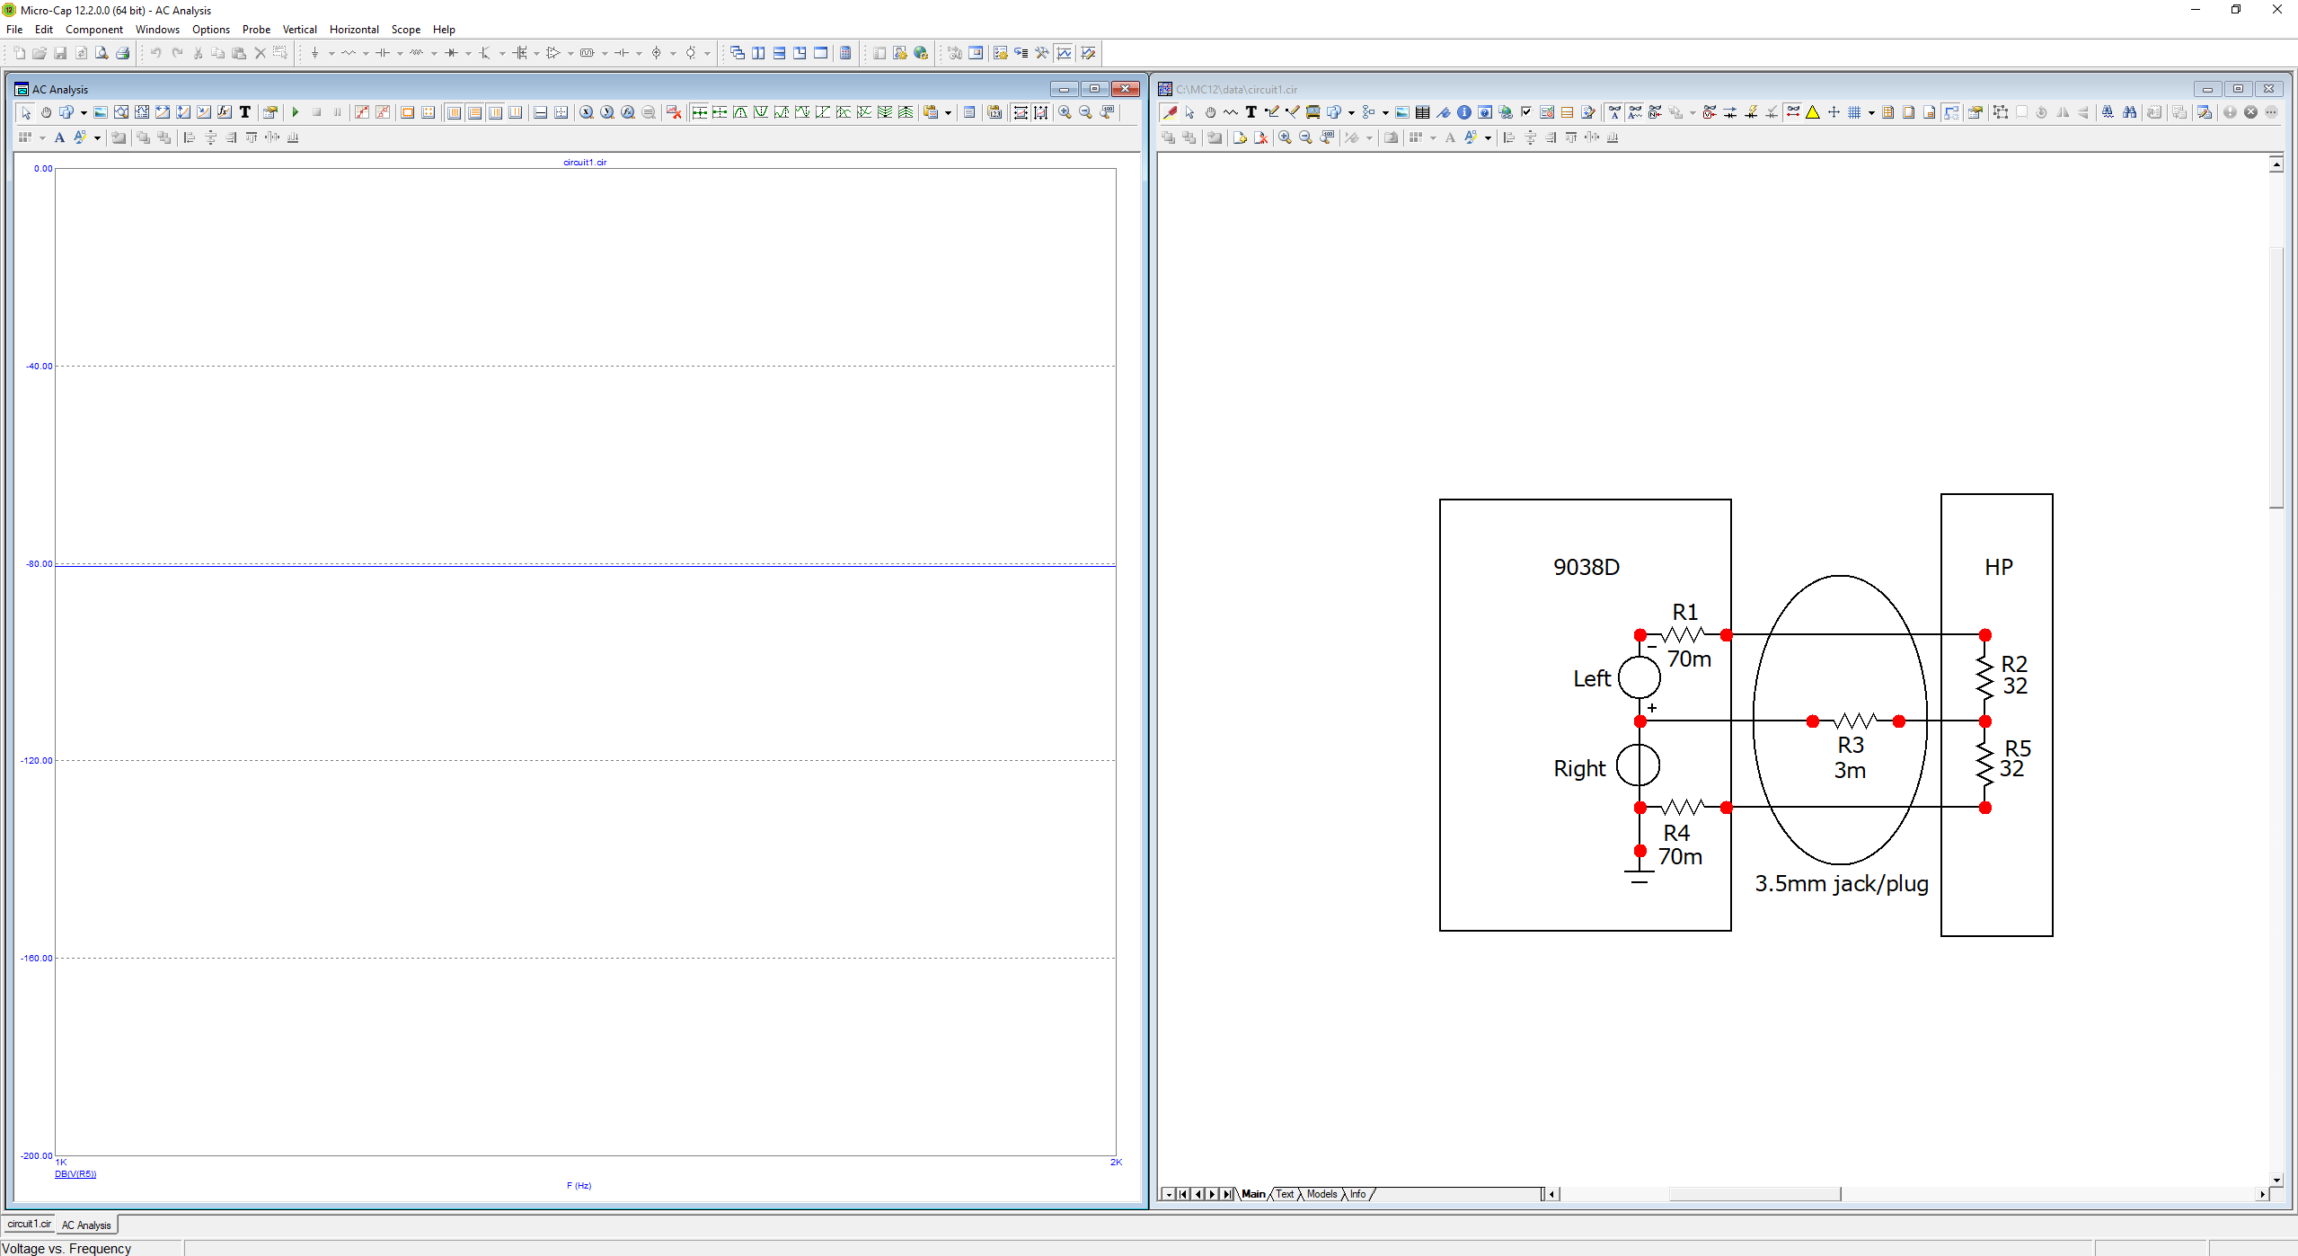This screenshot has height=1256, width=2298.
Task: Select the bold T text tool in AC Analysis
Action: click(x=244, y=112)
